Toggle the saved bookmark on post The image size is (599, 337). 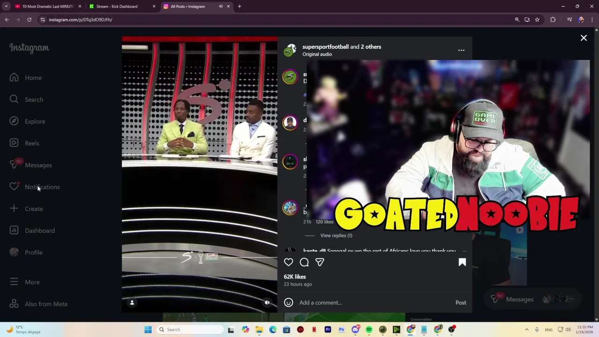coord(462,263)
